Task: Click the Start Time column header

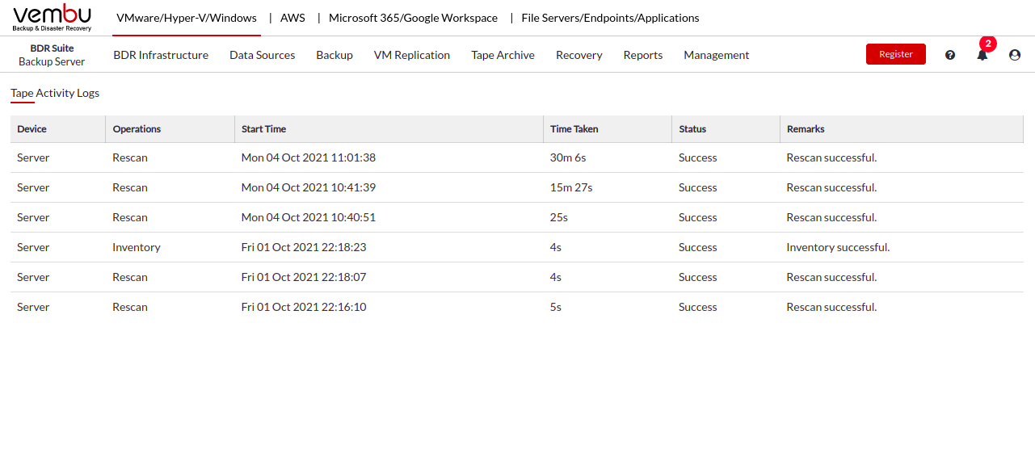Action: [x=264, y=129]
